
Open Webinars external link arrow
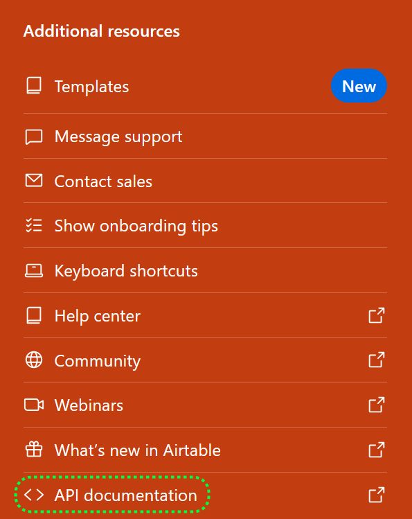(377, 405)
